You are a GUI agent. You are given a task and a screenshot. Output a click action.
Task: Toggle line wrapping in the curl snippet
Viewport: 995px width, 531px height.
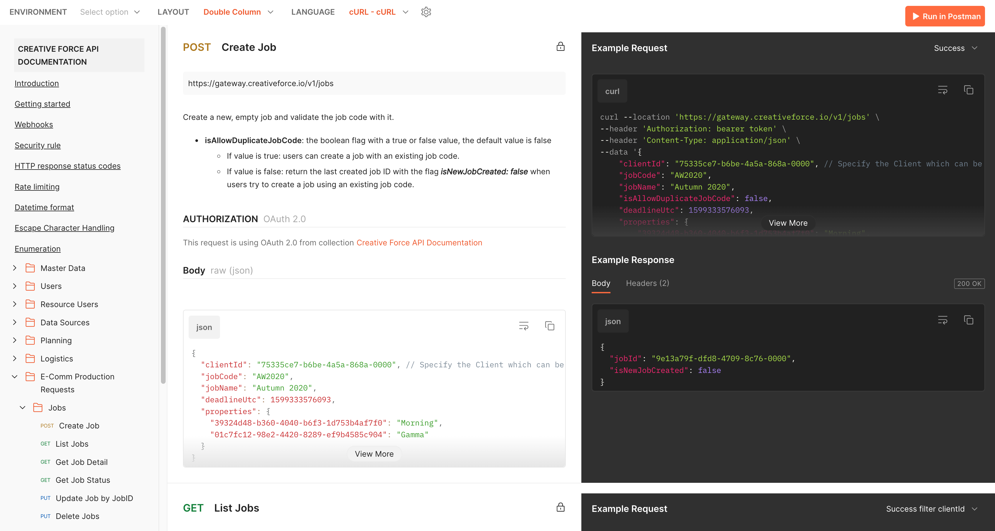942,90
